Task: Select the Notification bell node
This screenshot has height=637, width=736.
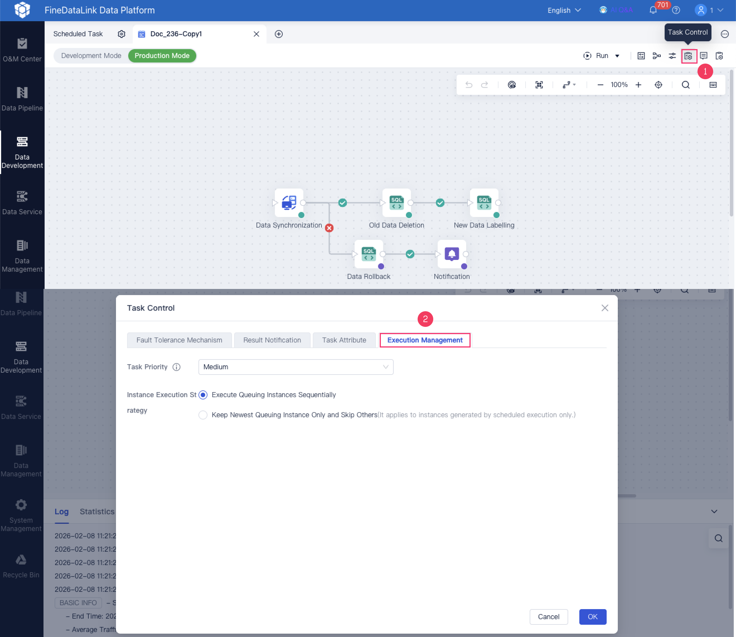Action: (x=452, y=254)
